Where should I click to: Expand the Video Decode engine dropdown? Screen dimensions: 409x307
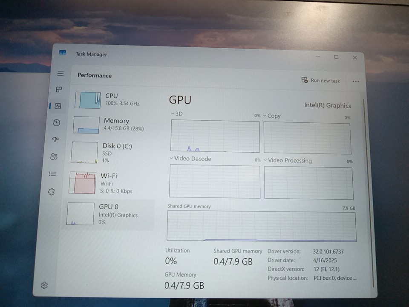[x=190, y=159]
